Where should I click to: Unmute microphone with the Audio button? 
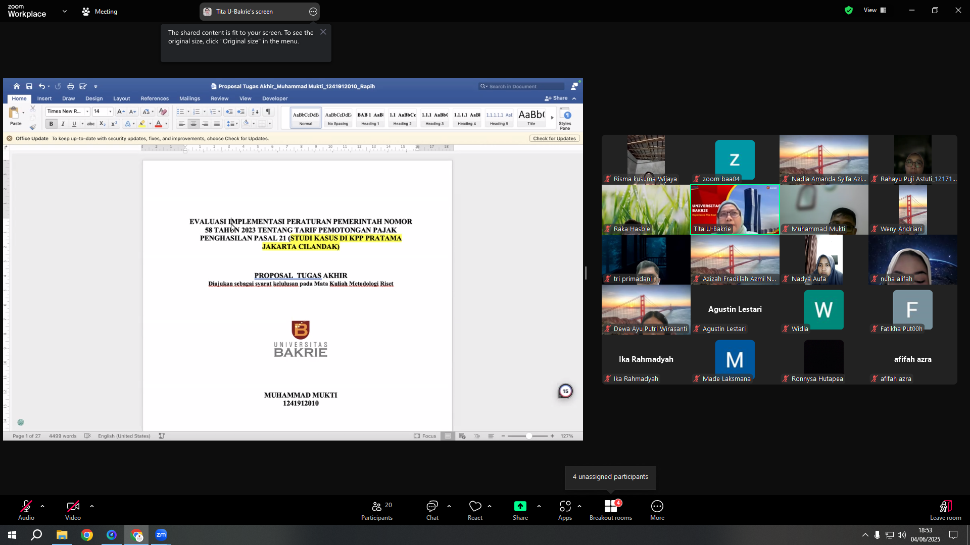tap(26, 510)
